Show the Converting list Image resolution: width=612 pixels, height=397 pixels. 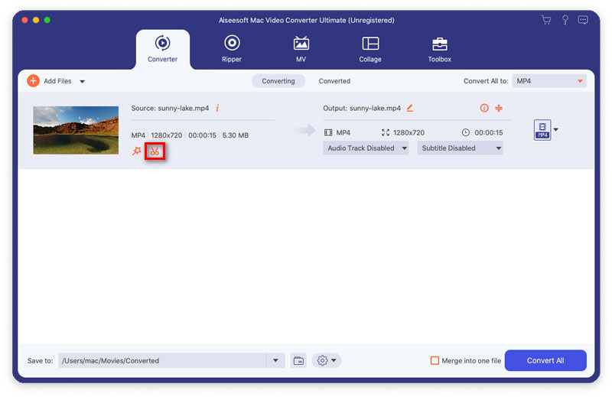coord(278,81)
